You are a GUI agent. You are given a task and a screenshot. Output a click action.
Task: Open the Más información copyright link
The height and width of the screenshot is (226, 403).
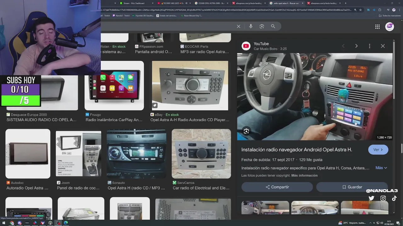click(x=304, y=175)
